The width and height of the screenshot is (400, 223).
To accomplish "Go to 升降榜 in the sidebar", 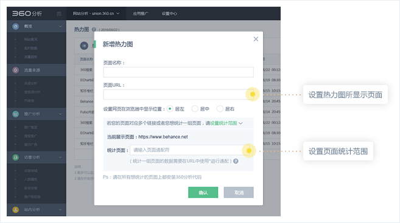I will pos(29,100).
